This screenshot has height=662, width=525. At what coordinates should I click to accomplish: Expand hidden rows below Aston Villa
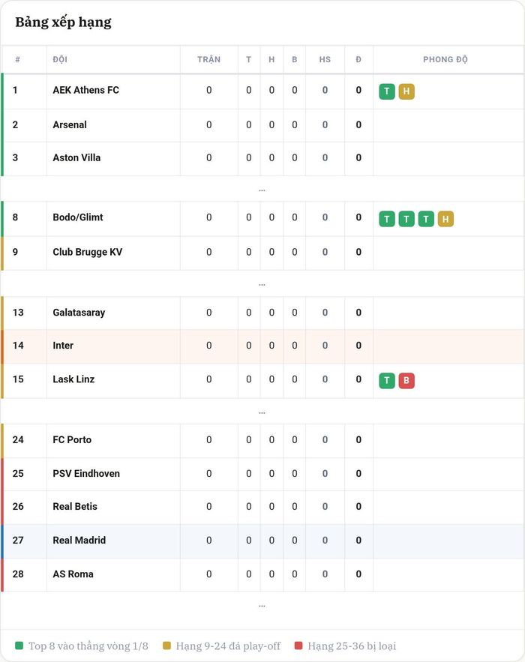262,190
